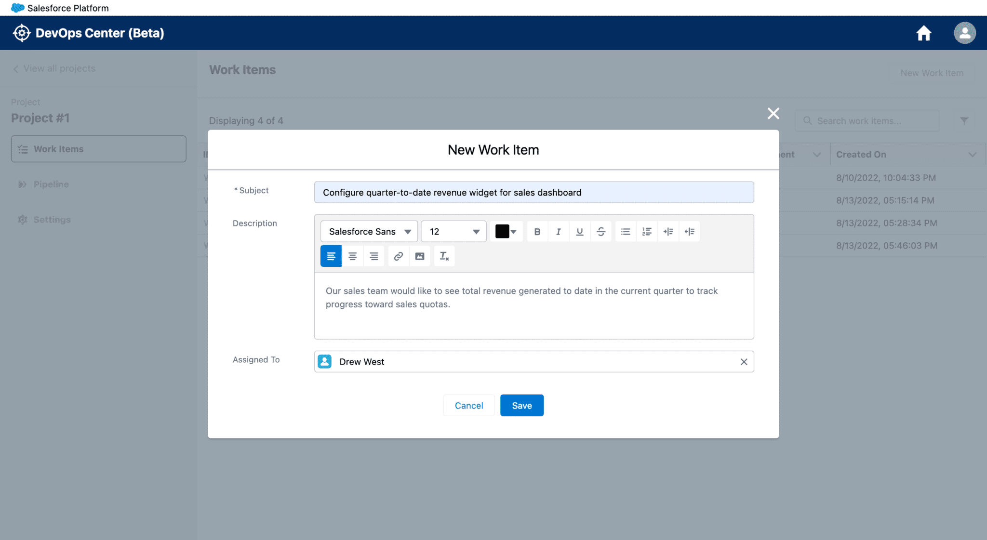Viewport: 987px width, 540px height.
Task: Apply underline formatting to description text
Action: pyautogui.click(x=580, y=232)
